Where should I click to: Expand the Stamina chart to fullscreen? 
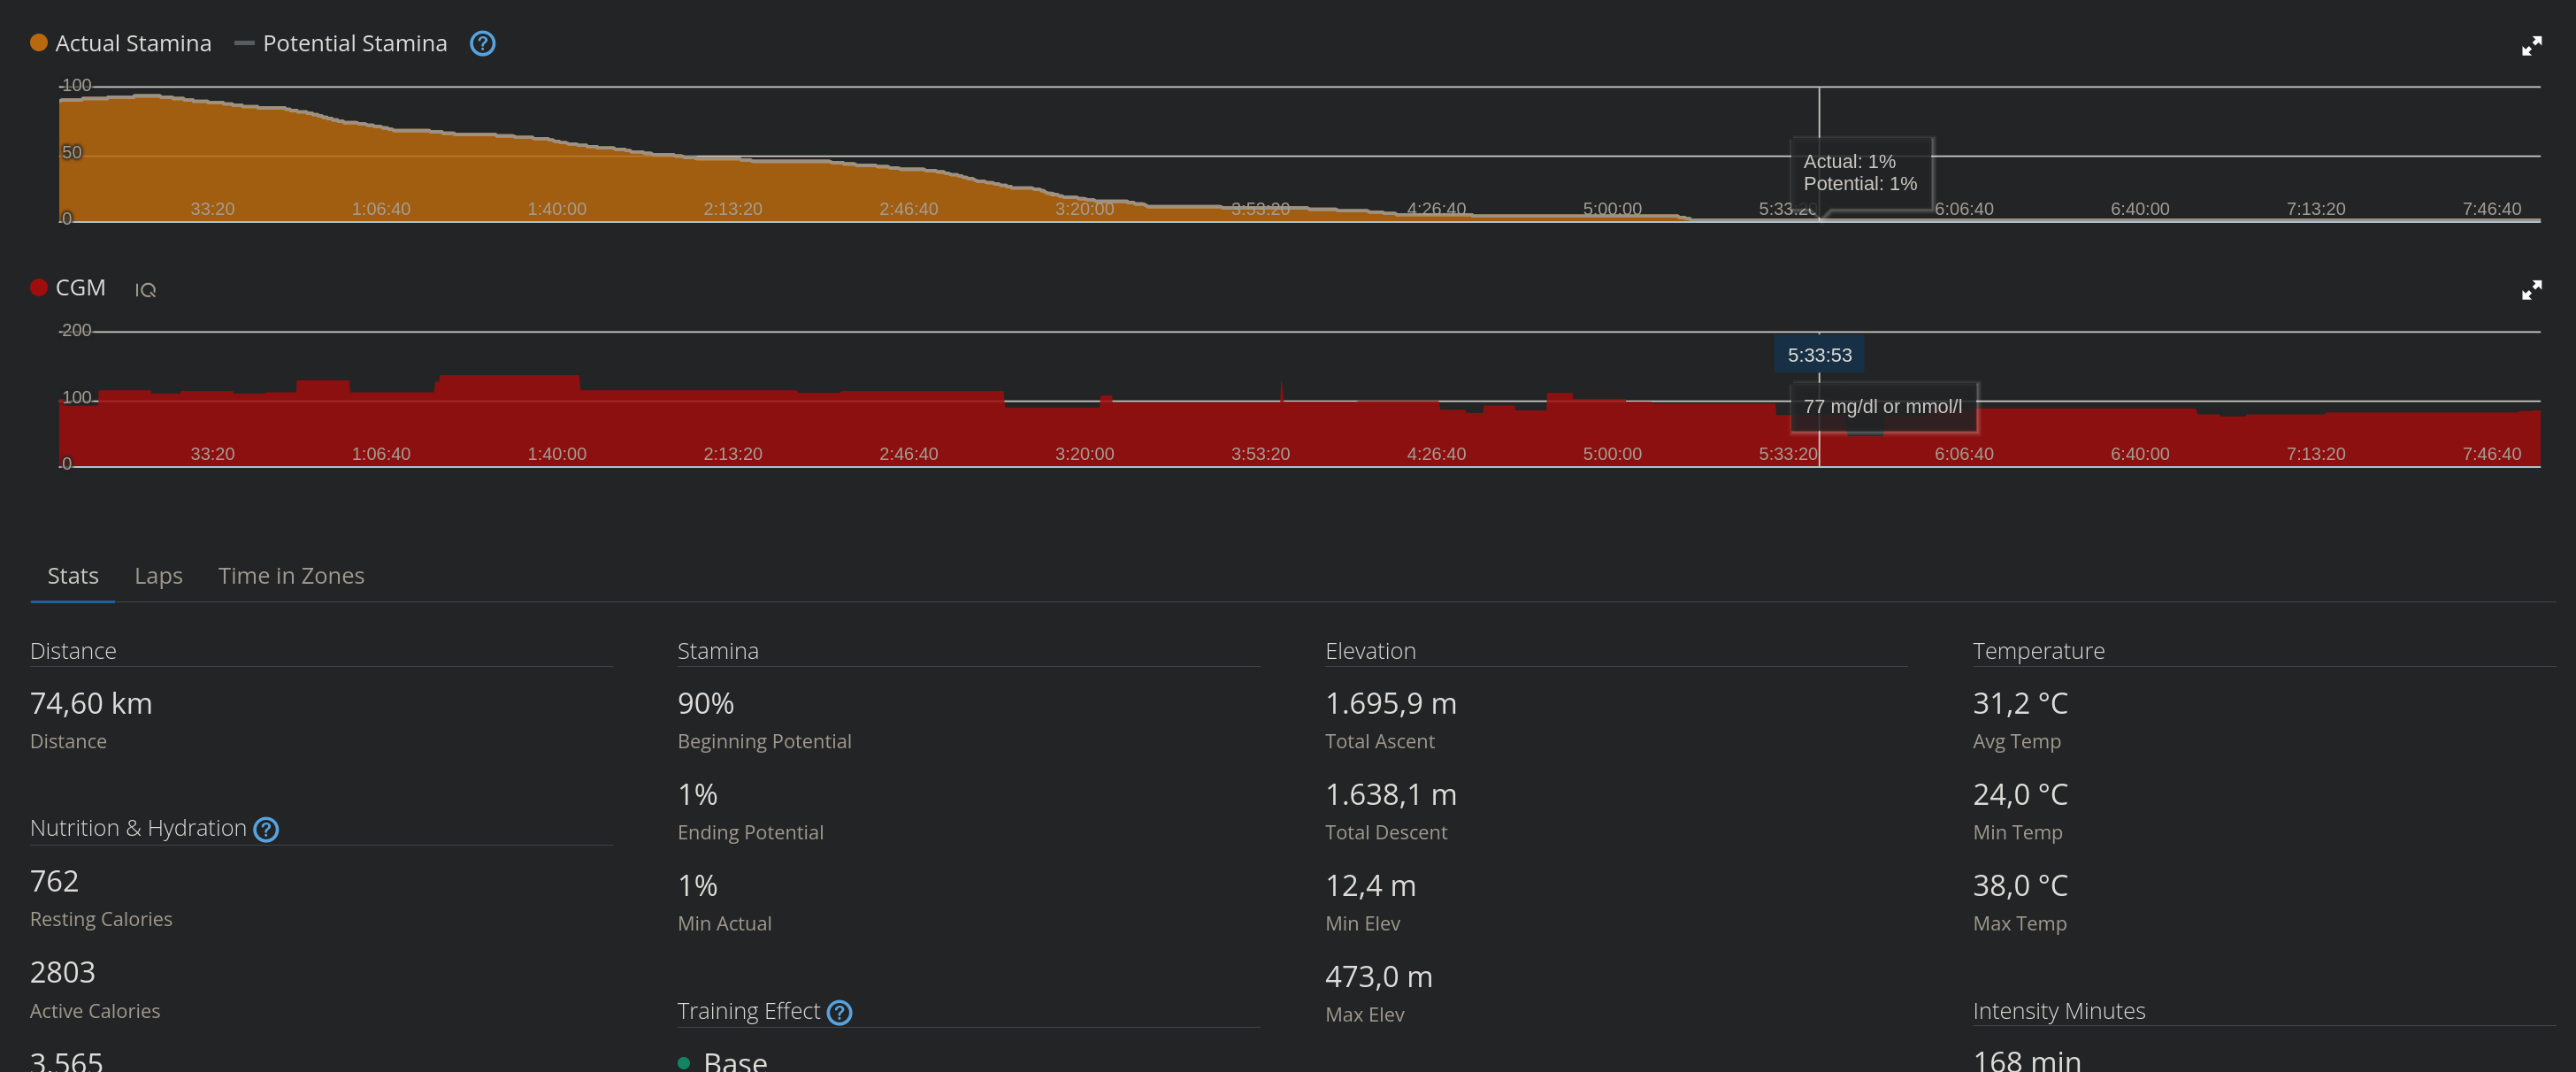tap(2531, 46)
